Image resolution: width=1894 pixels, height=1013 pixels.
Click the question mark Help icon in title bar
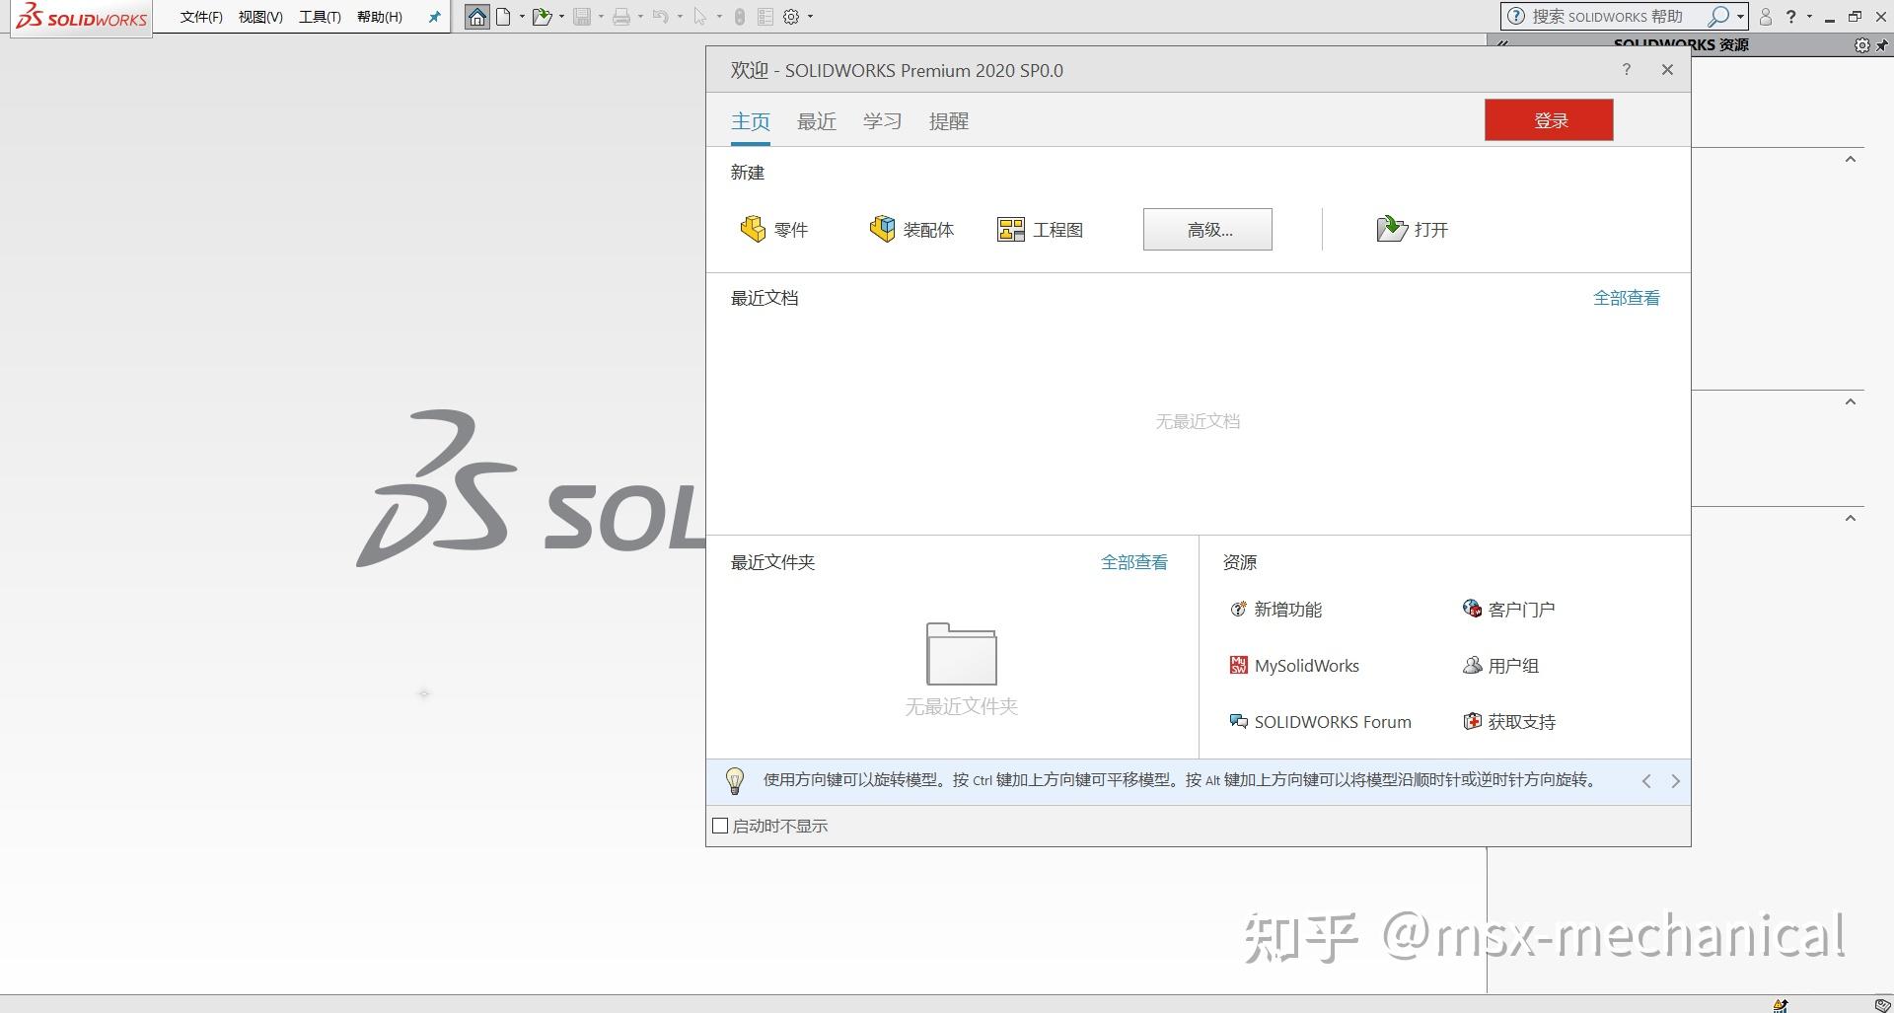pos(1791,17)
